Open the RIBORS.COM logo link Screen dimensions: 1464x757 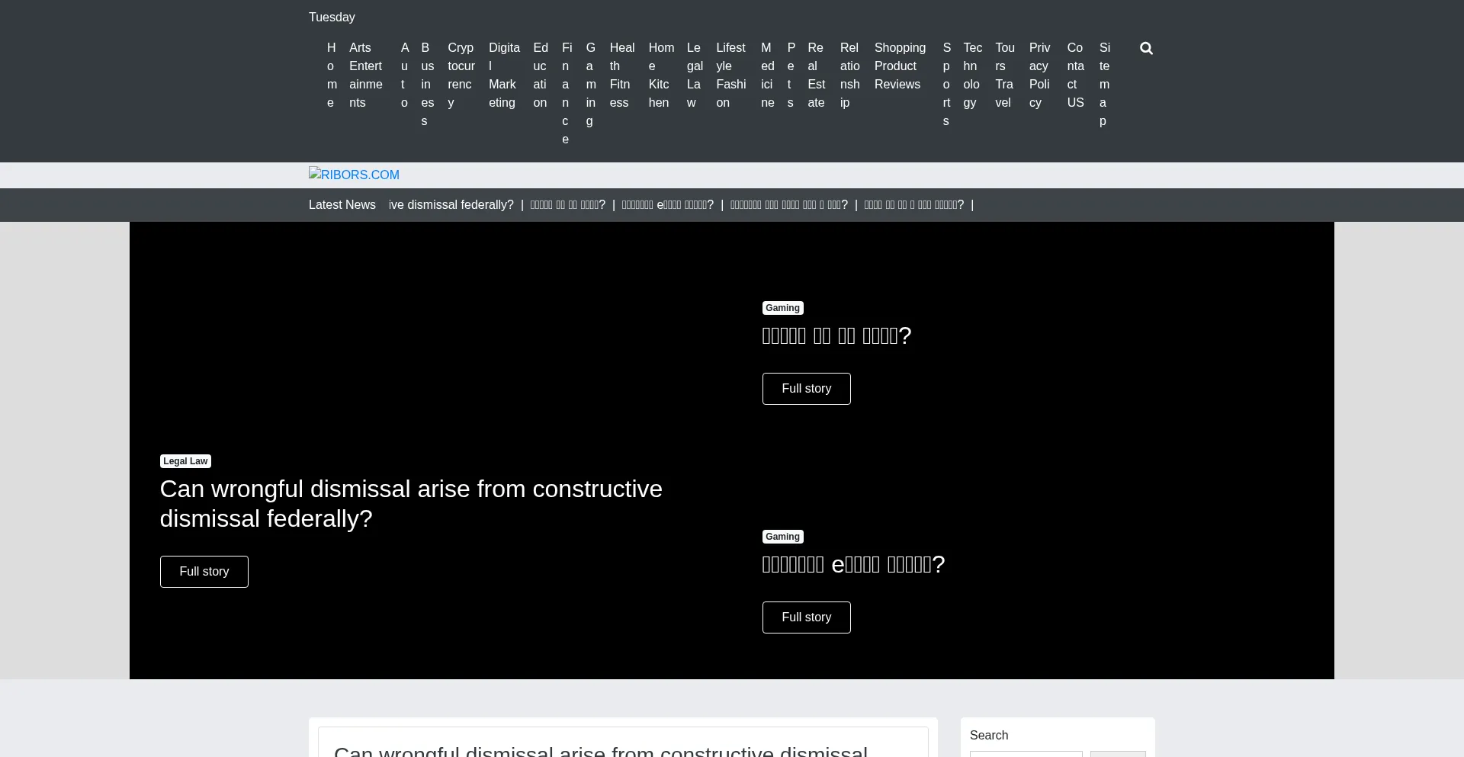coord(354,175)
